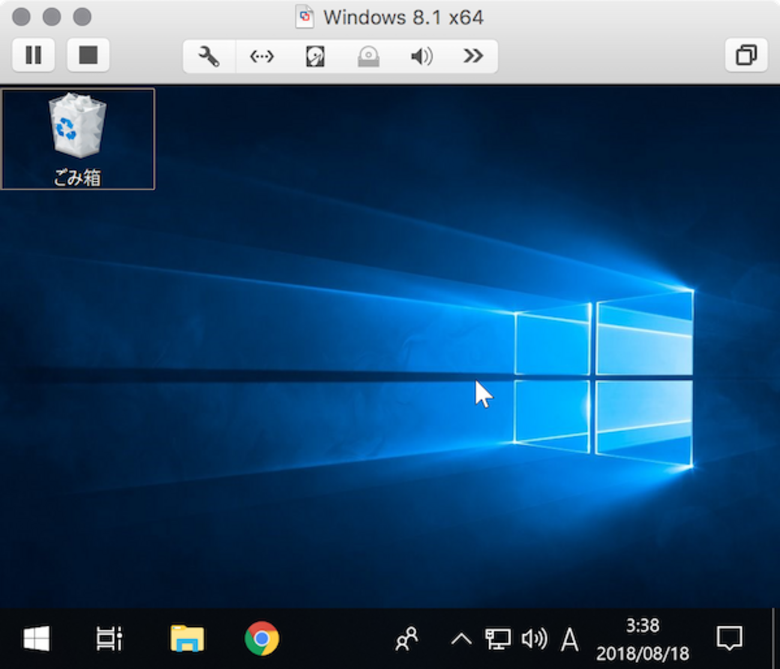Launch File Explorer from the taskbar

187,638
